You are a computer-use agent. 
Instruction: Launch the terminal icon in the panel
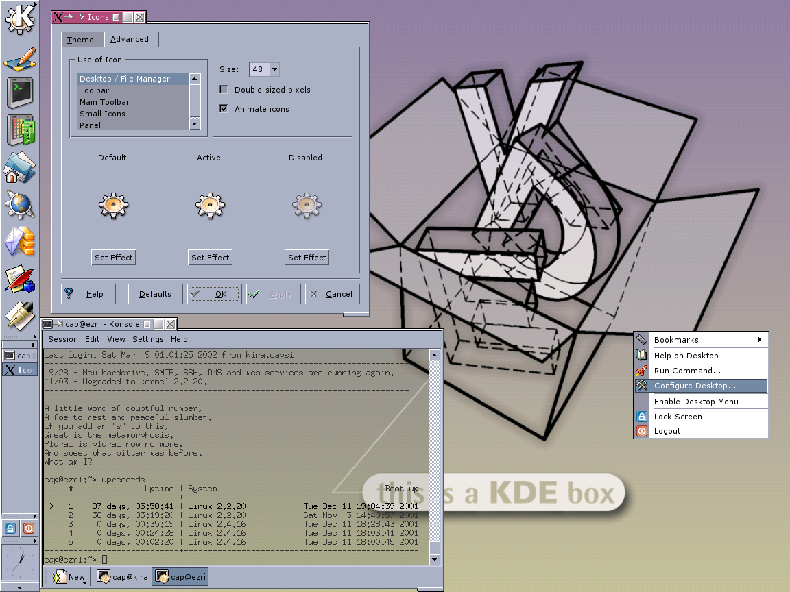[19, 92]
